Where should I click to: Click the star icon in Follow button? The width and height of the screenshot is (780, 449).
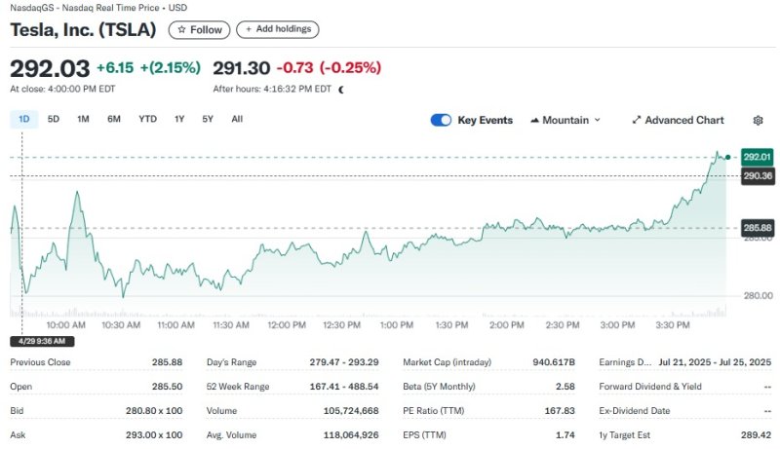point(181,30)
